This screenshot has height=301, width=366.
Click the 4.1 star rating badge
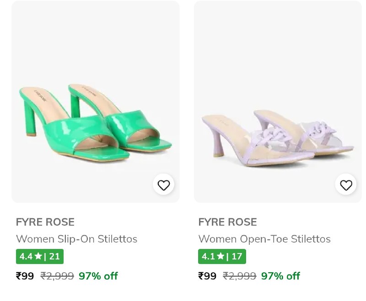(x=222, y=257)
